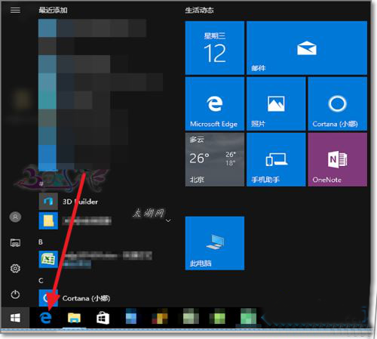This screenshot has width=377, height=339.
Task: Launch the OneNote tile
Action: pos(338,159)
